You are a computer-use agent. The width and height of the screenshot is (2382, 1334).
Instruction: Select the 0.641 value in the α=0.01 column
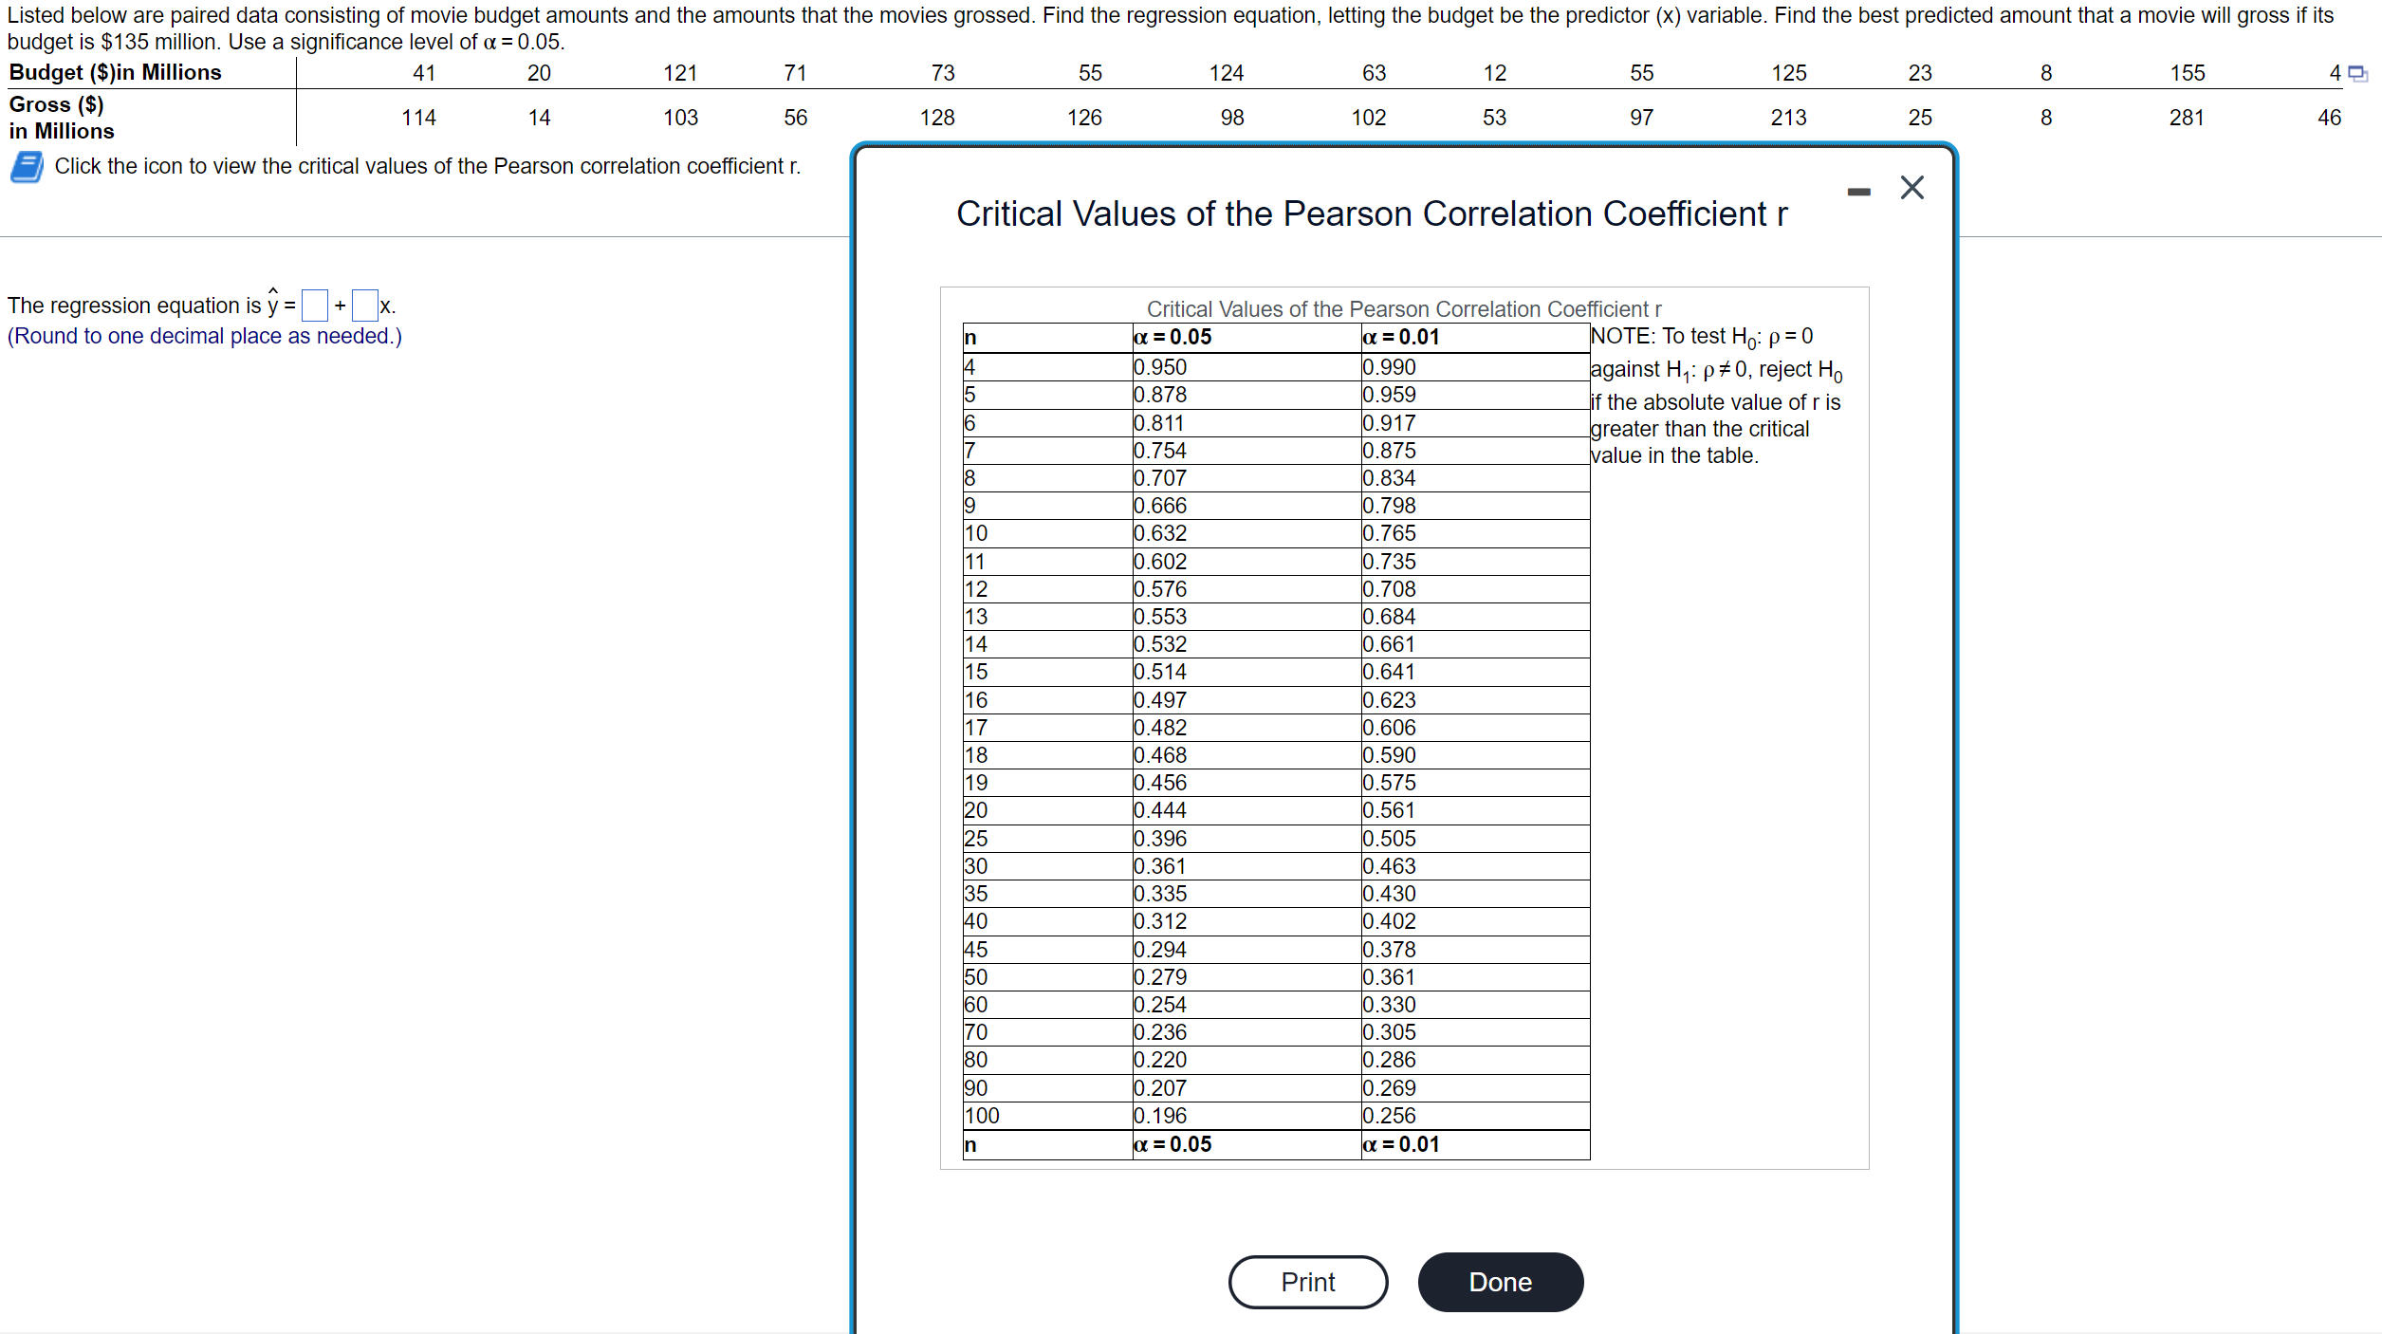[1388, 672]
